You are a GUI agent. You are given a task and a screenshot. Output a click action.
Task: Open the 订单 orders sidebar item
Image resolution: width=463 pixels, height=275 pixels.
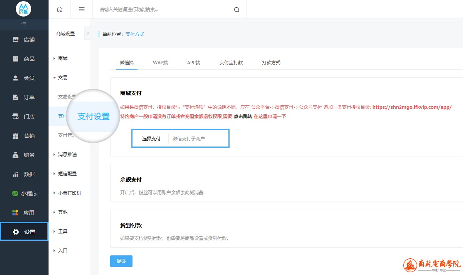pyautogui.click(x=24, y=97)
